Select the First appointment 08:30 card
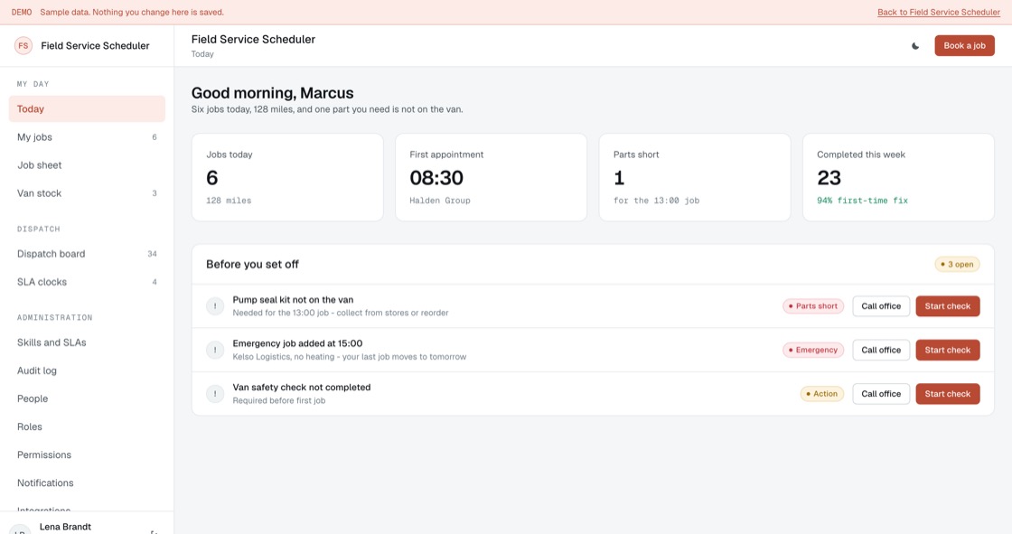Viewport: 1012px width, 534px height. (492, 178)
